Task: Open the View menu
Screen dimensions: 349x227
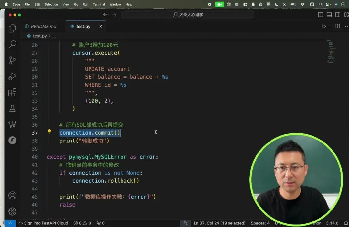Action: pyautogui.click(x=66, y=4)
